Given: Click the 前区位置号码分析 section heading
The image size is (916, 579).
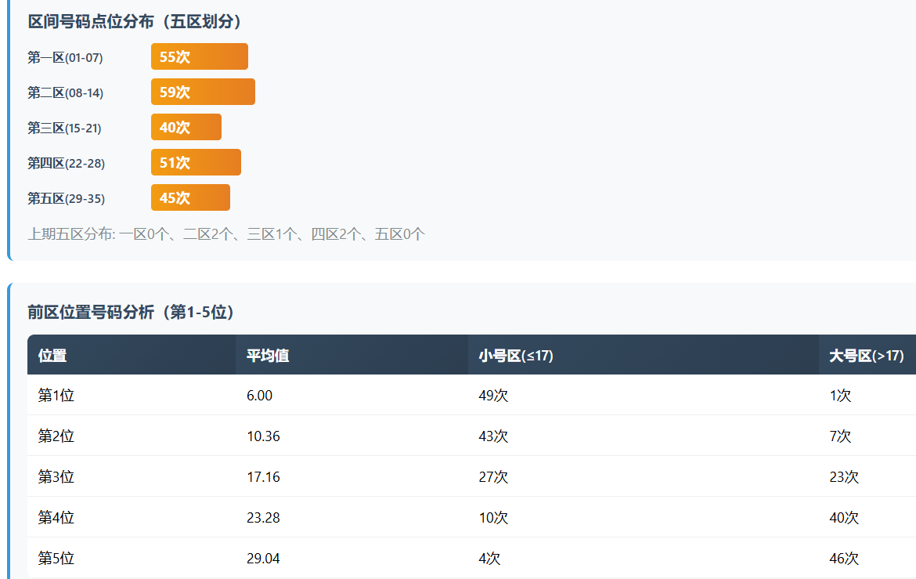Looking at the screenshot, I should click(132, 312).
